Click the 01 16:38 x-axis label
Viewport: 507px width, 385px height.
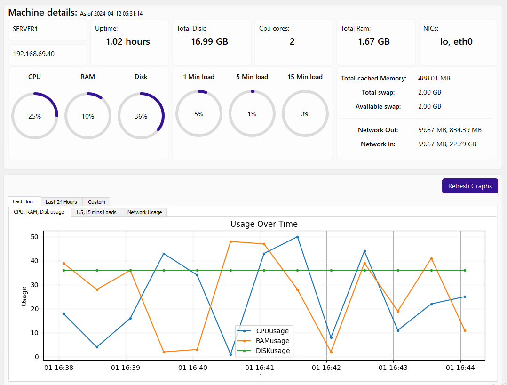click(59, 368)
